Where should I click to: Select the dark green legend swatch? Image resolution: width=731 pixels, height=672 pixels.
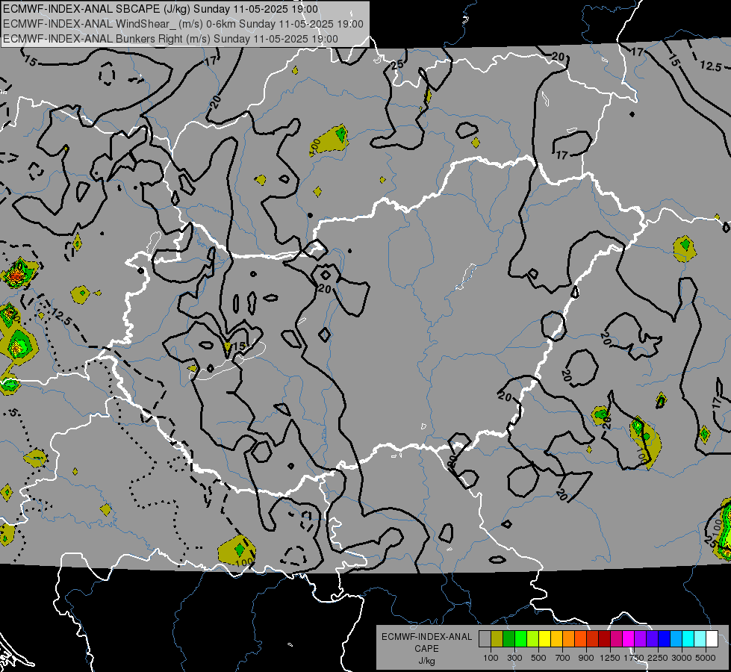tap(508, 639)
